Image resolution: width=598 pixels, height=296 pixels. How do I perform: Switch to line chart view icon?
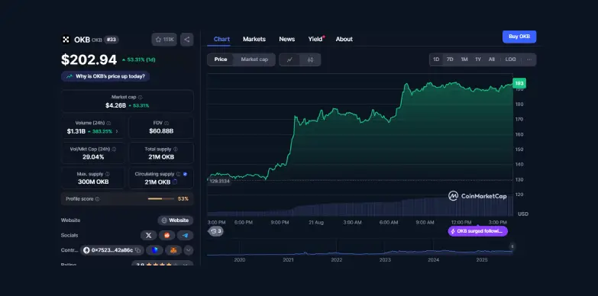289,60
